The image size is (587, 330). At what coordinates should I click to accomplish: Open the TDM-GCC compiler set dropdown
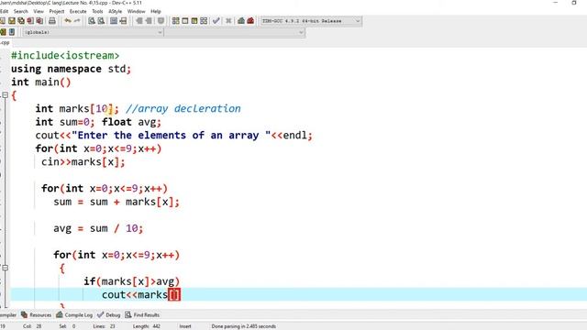click(311, 21)
